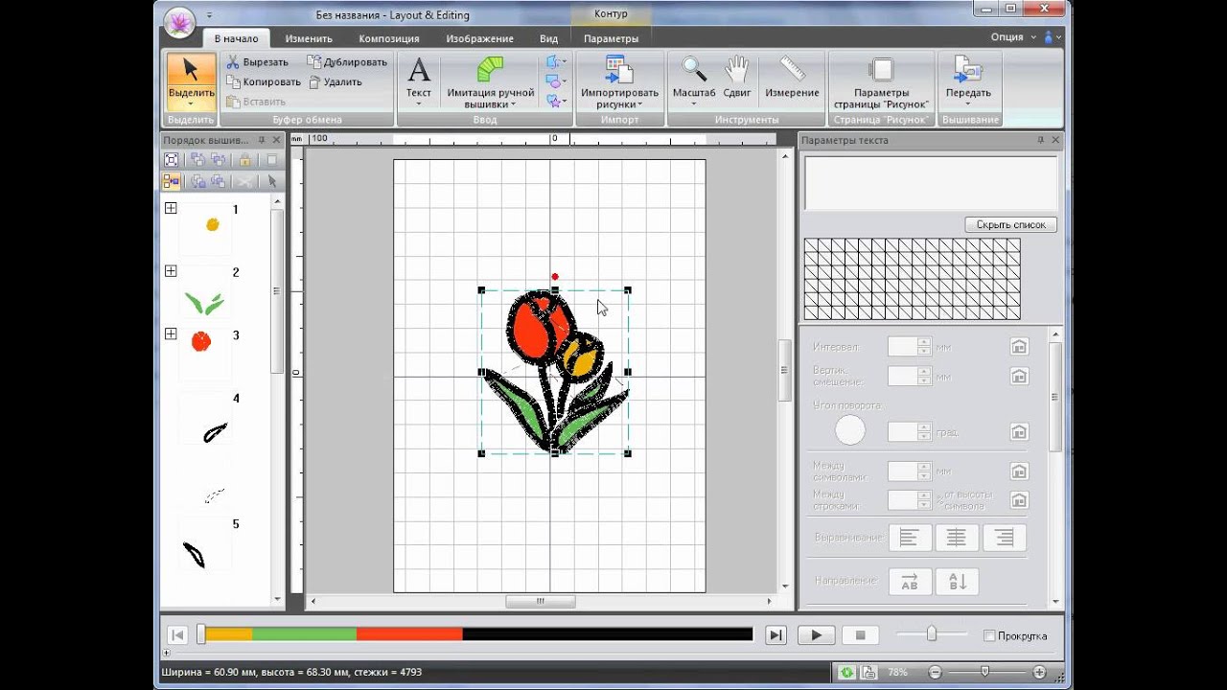The image size is (1227, 690).
Task: Click frame-selection icon in sewing order panel
Action: [171, 159]
